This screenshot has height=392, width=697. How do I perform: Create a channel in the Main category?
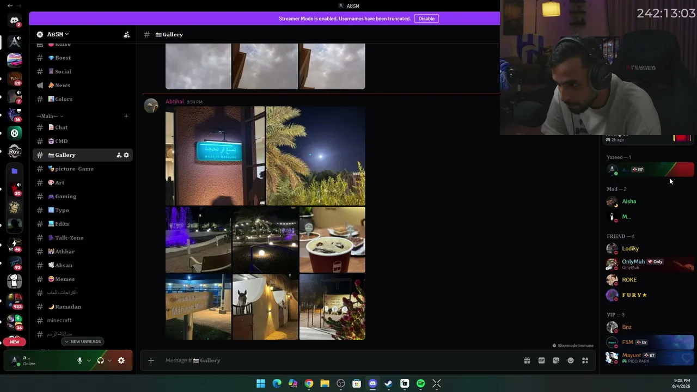tap(126, 116)
